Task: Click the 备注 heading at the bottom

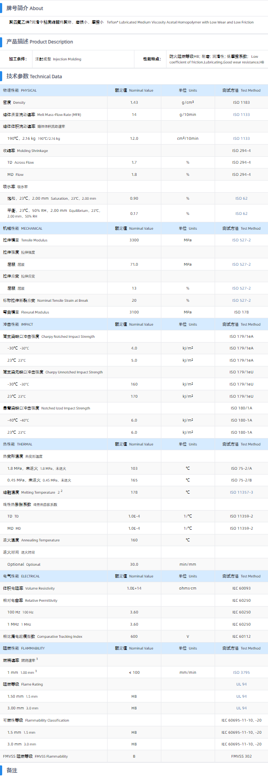Action: (12, 770)
